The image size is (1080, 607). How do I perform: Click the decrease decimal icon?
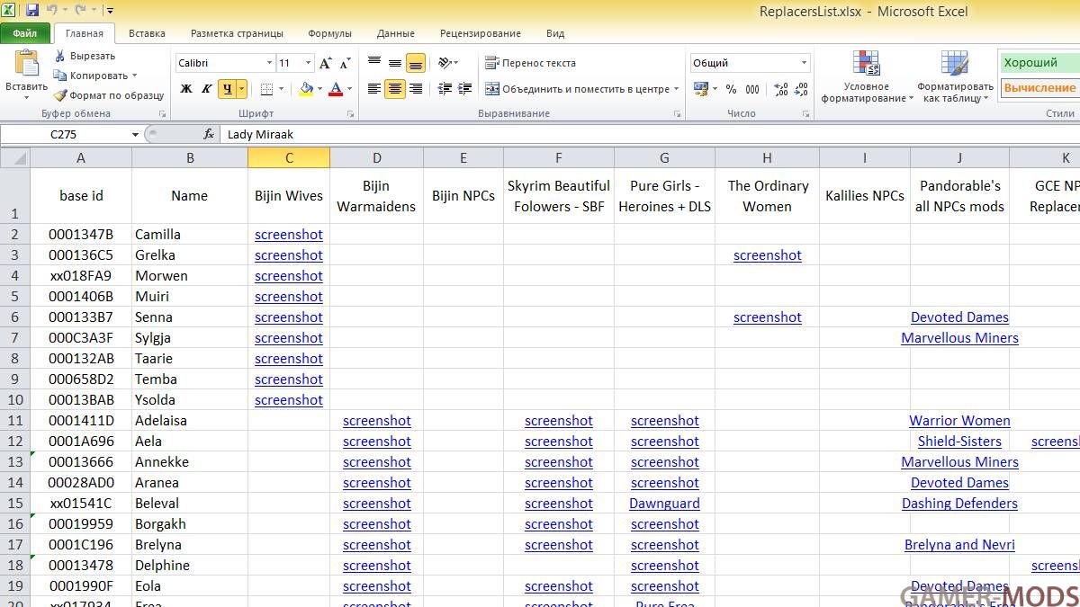[800, 89]
